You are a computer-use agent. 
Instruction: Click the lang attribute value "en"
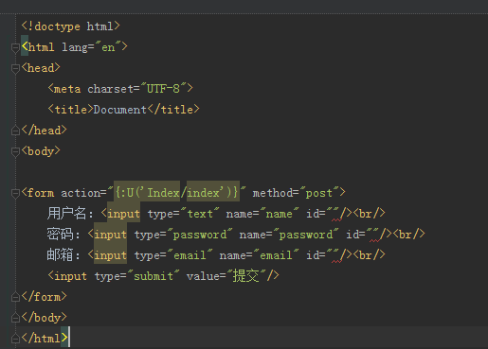[108, 47]
